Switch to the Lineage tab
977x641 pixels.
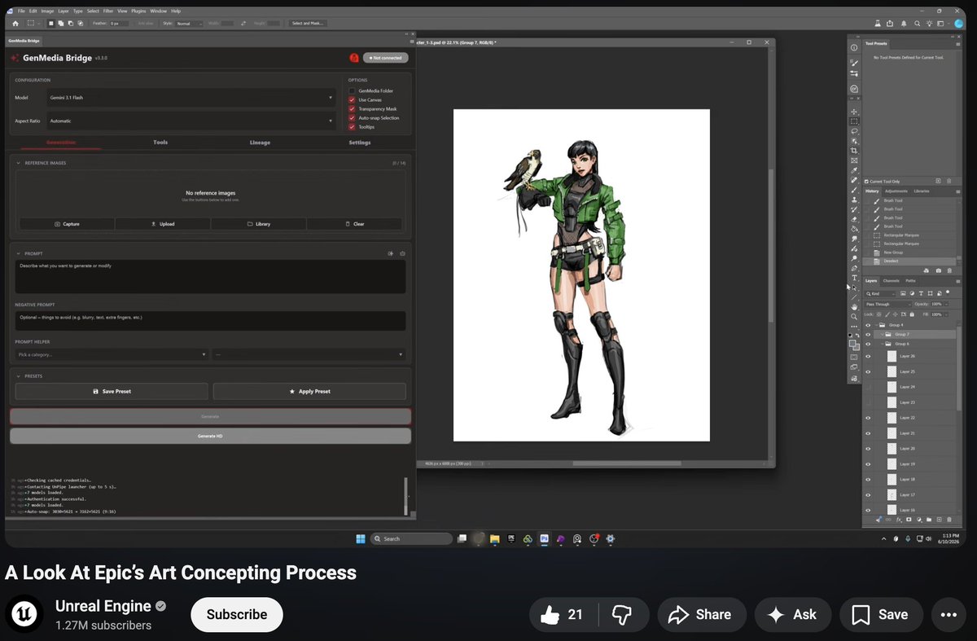[260, 143]
